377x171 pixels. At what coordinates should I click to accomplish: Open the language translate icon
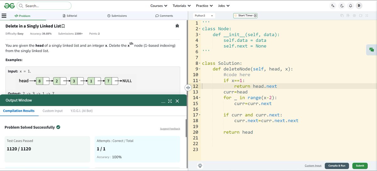pos(333,6)
